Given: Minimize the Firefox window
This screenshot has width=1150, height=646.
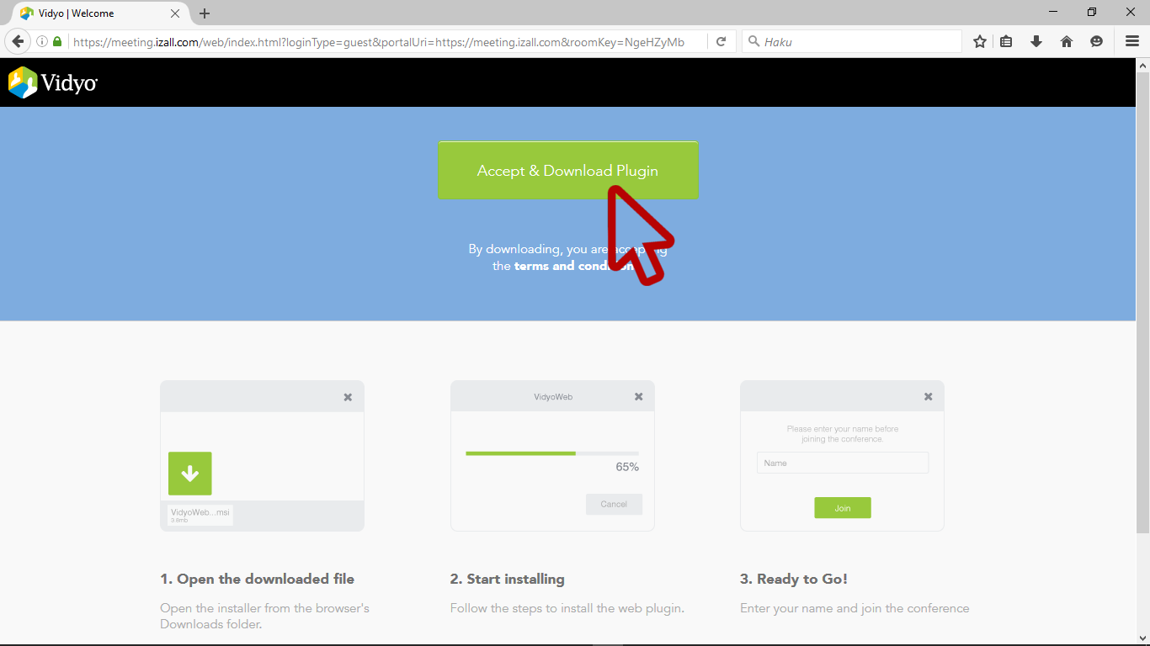Looking at the screenshot, I should [1053, 12].
